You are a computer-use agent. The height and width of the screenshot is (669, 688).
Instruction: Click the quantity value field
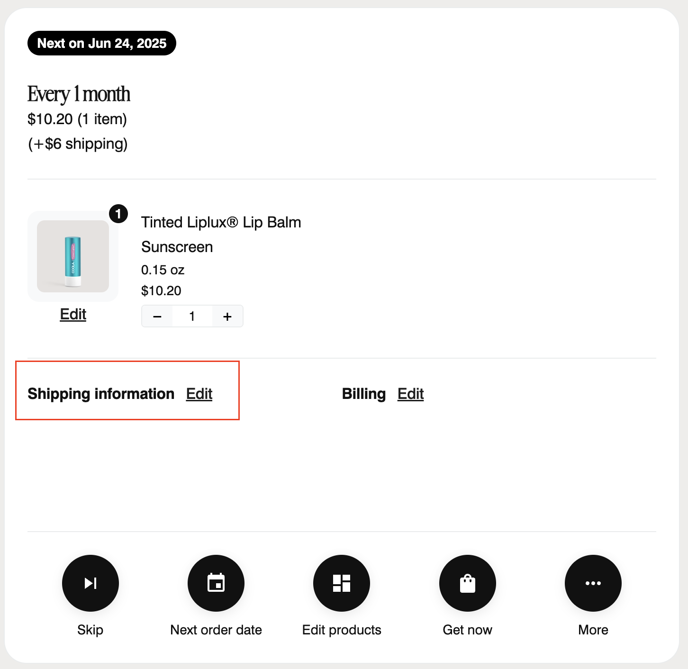(x=192, y=316)
